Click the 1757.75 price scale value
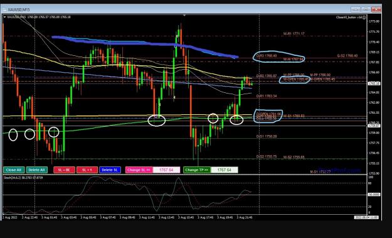 374,143
